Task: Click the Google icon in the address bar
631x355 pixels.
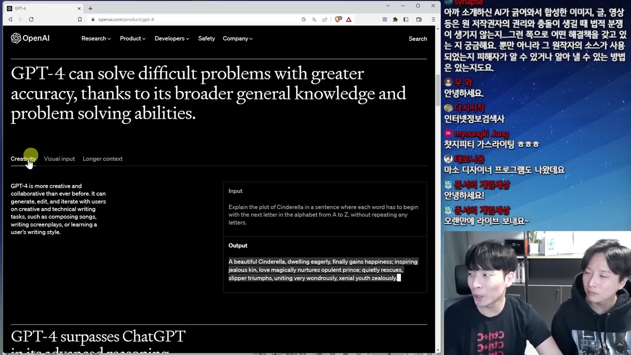Action: (304, 20)
